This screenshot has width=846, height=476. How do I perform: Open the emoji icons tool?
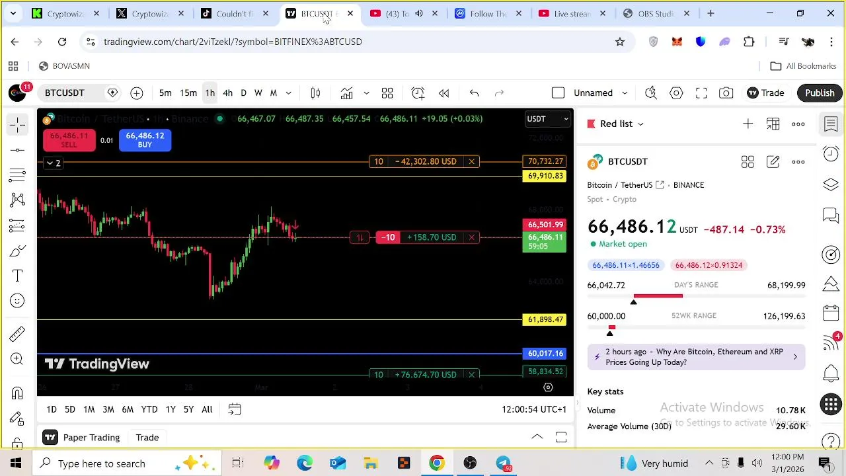pos(18,301)
